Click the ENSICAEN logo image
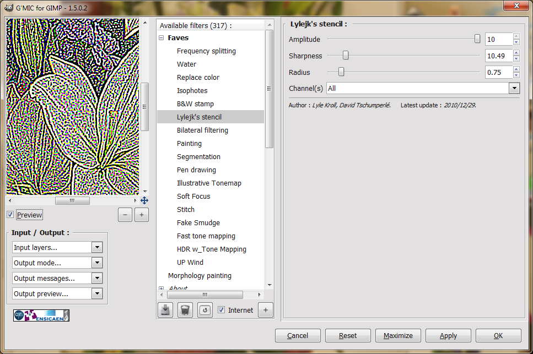This screenshot has height=354, width=533. (x=41, y=315)
